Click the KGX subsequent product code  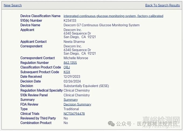[x=67, y=72]
